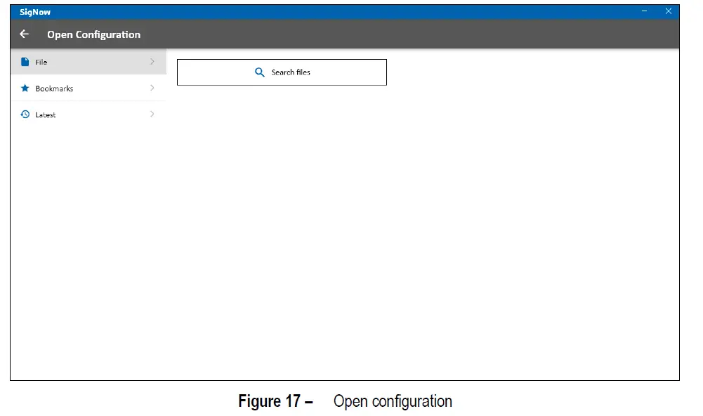Expand the Bookmarks entry with its chevron
Viewport: 703px width, 416px height.
pos(152,88)
